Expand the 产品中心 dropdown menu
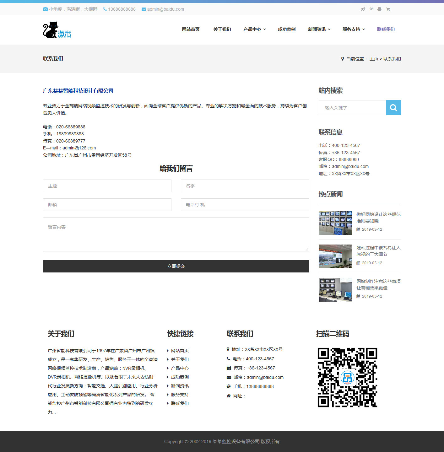Viewport: 444px width, 452px height. pyautogui.click(x=254, y=29)
